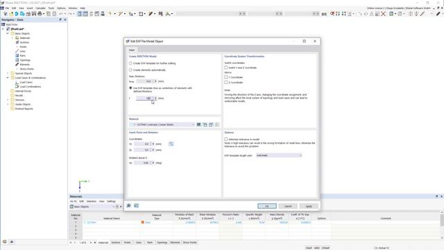Open the Options menu
444x250 pixels.
61,8
